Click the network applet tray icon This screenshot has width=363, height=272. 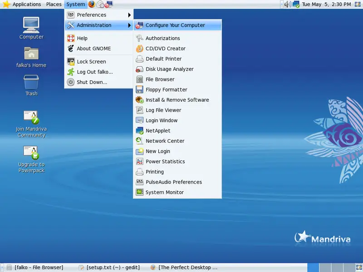296,4
